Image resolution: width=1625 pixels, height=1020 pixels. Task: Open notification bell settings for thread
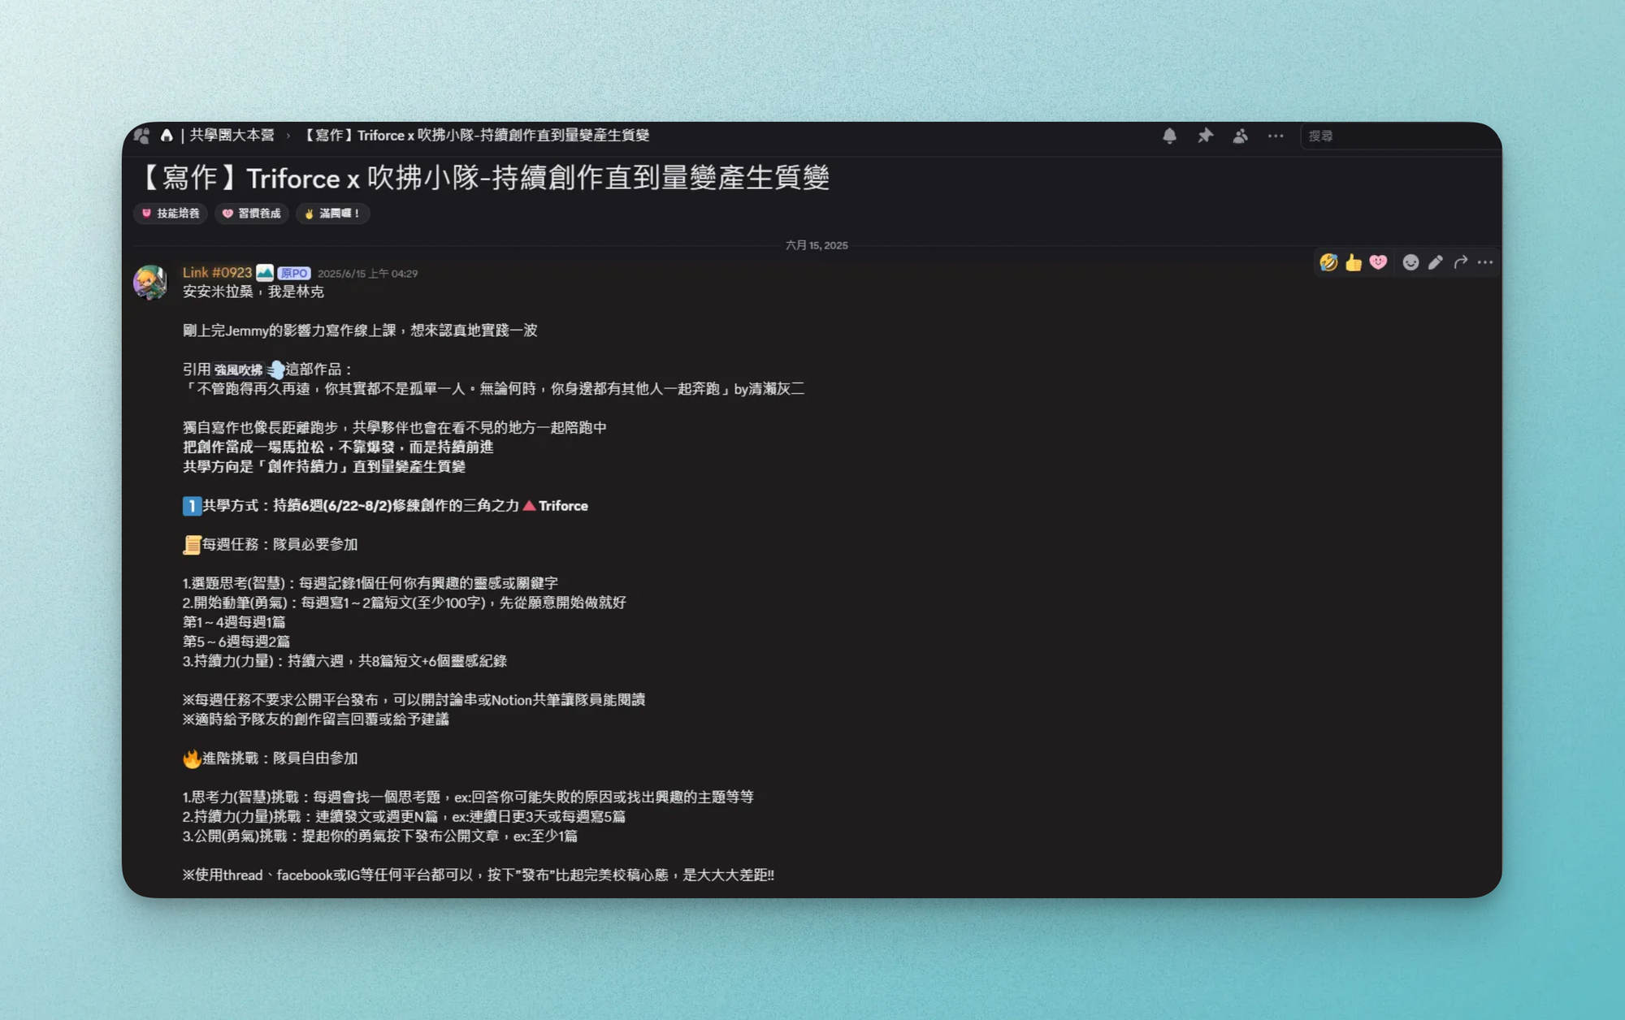[x=1169, y=136]
